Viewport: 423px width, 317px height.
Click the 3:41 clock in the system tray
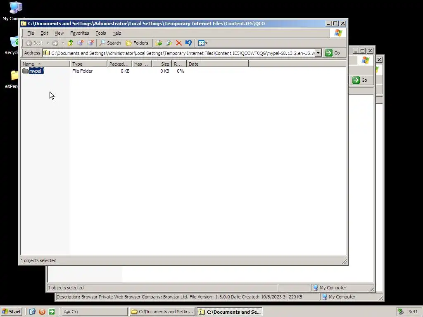point(413,312)
